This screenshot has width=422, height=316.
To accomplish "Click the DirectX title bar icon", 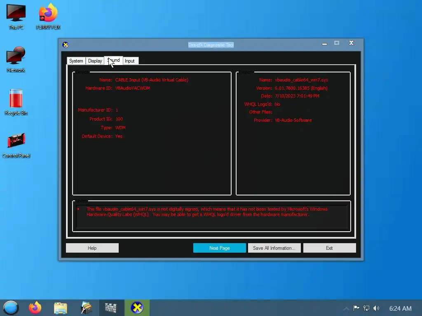I will coord(66,44).
